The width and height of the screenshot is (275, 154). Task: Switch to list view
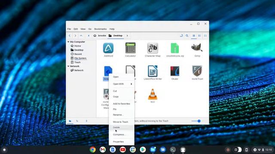pyautogui.click(x=199, y=36)
